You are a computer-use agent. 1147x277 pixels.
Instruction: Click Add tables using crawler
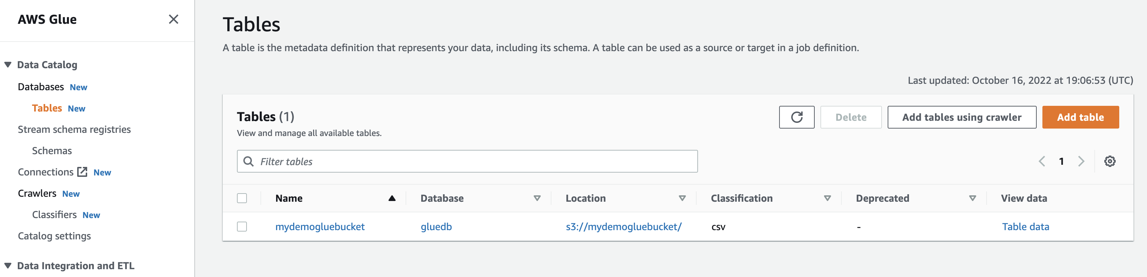(x=962, y=118)
